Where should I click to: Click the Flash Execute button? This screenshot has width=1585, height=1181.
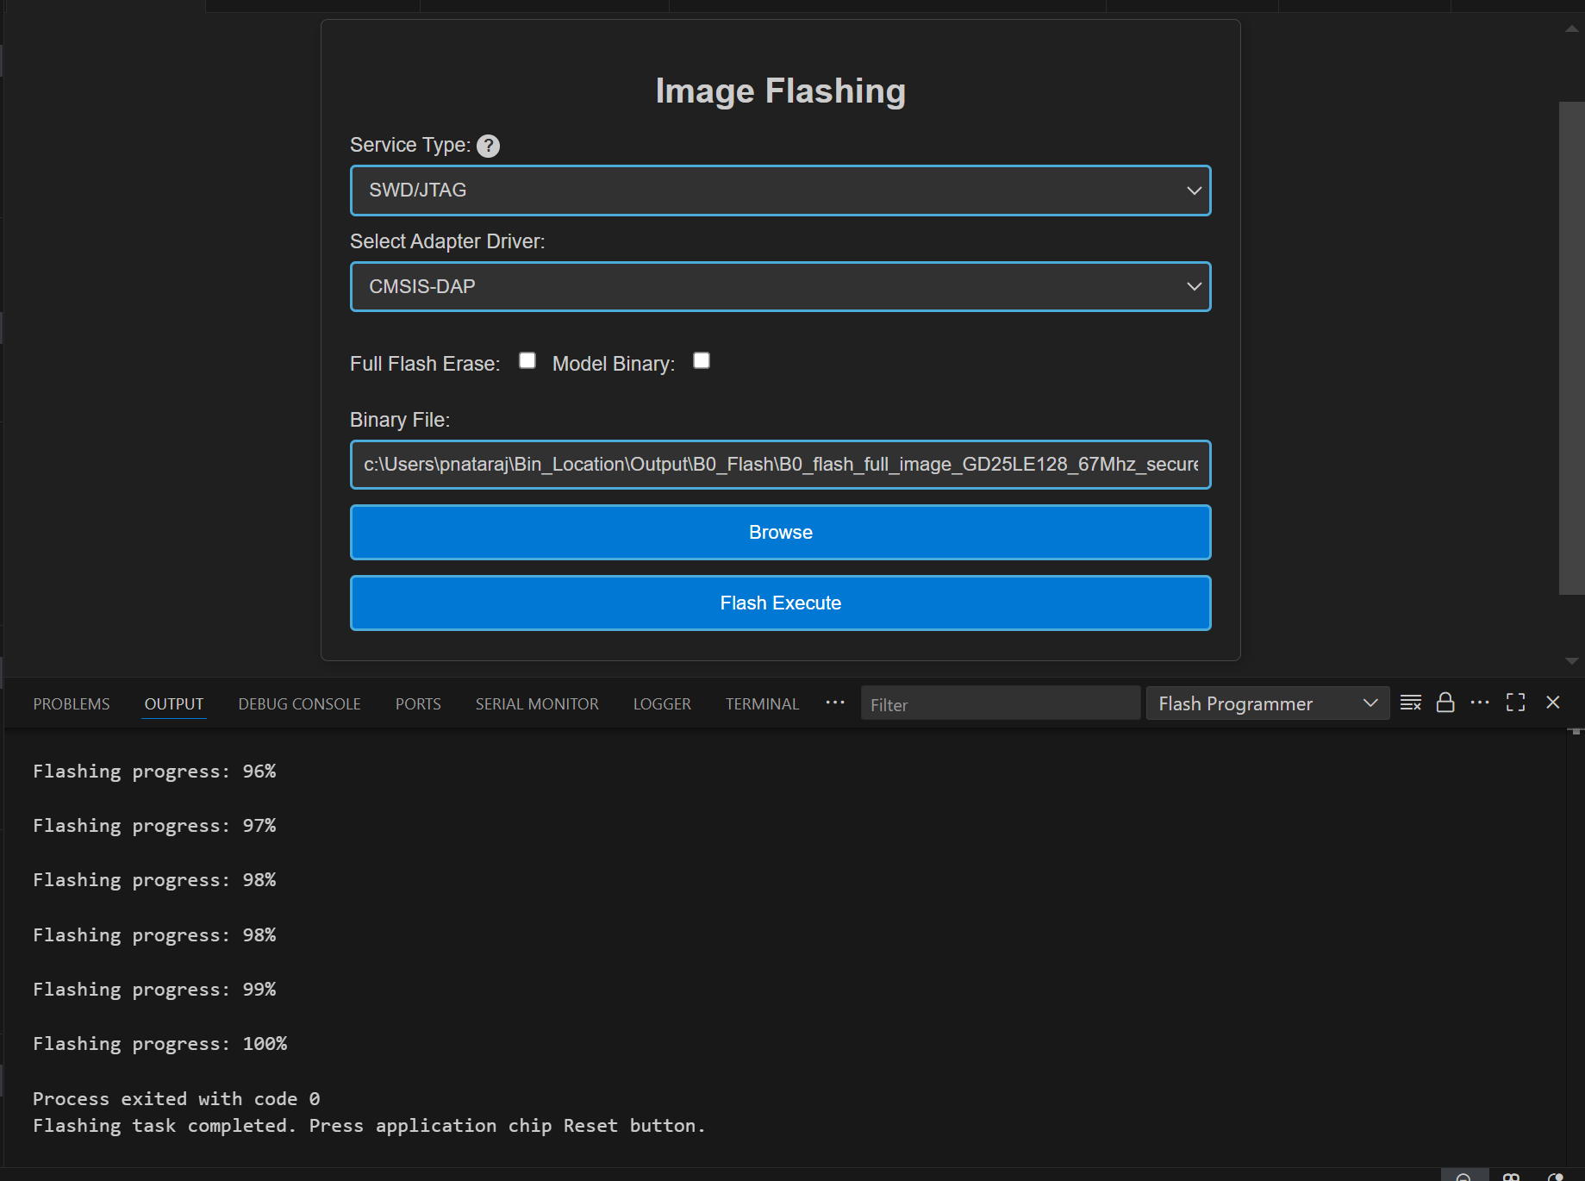[x=780, y=603]
